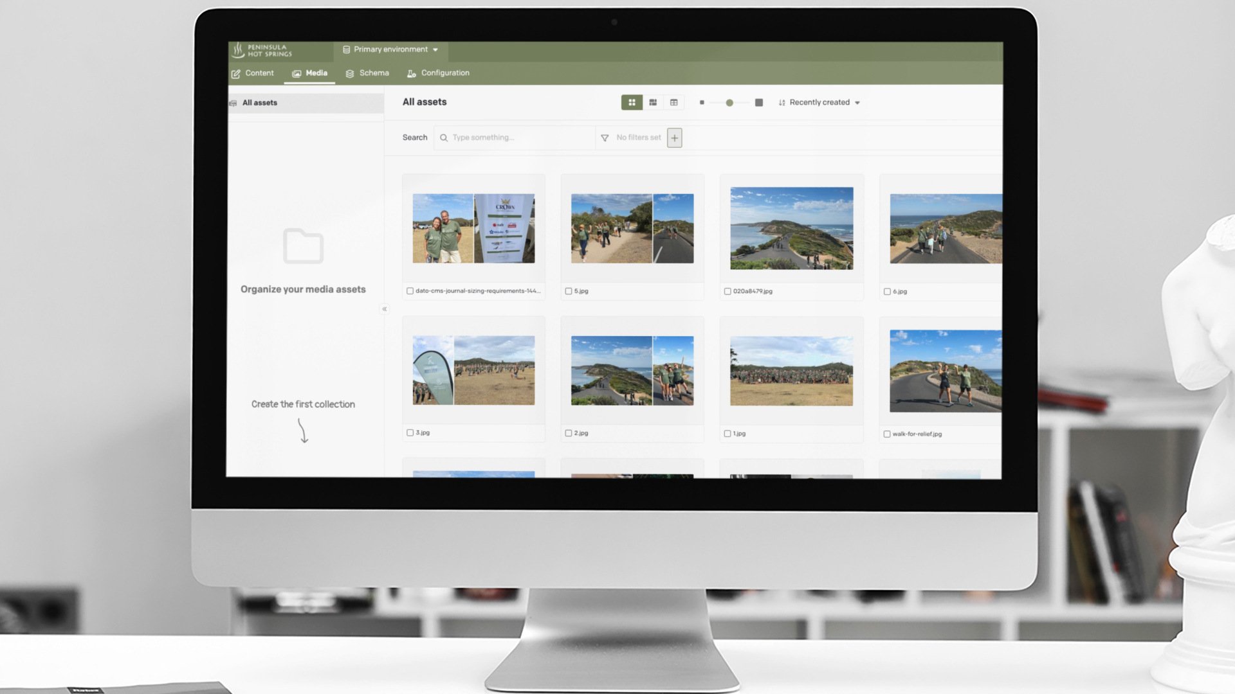Expand the Recently created sort dropdown
This screenshot has width=1235, height=694.
[819, 102]
